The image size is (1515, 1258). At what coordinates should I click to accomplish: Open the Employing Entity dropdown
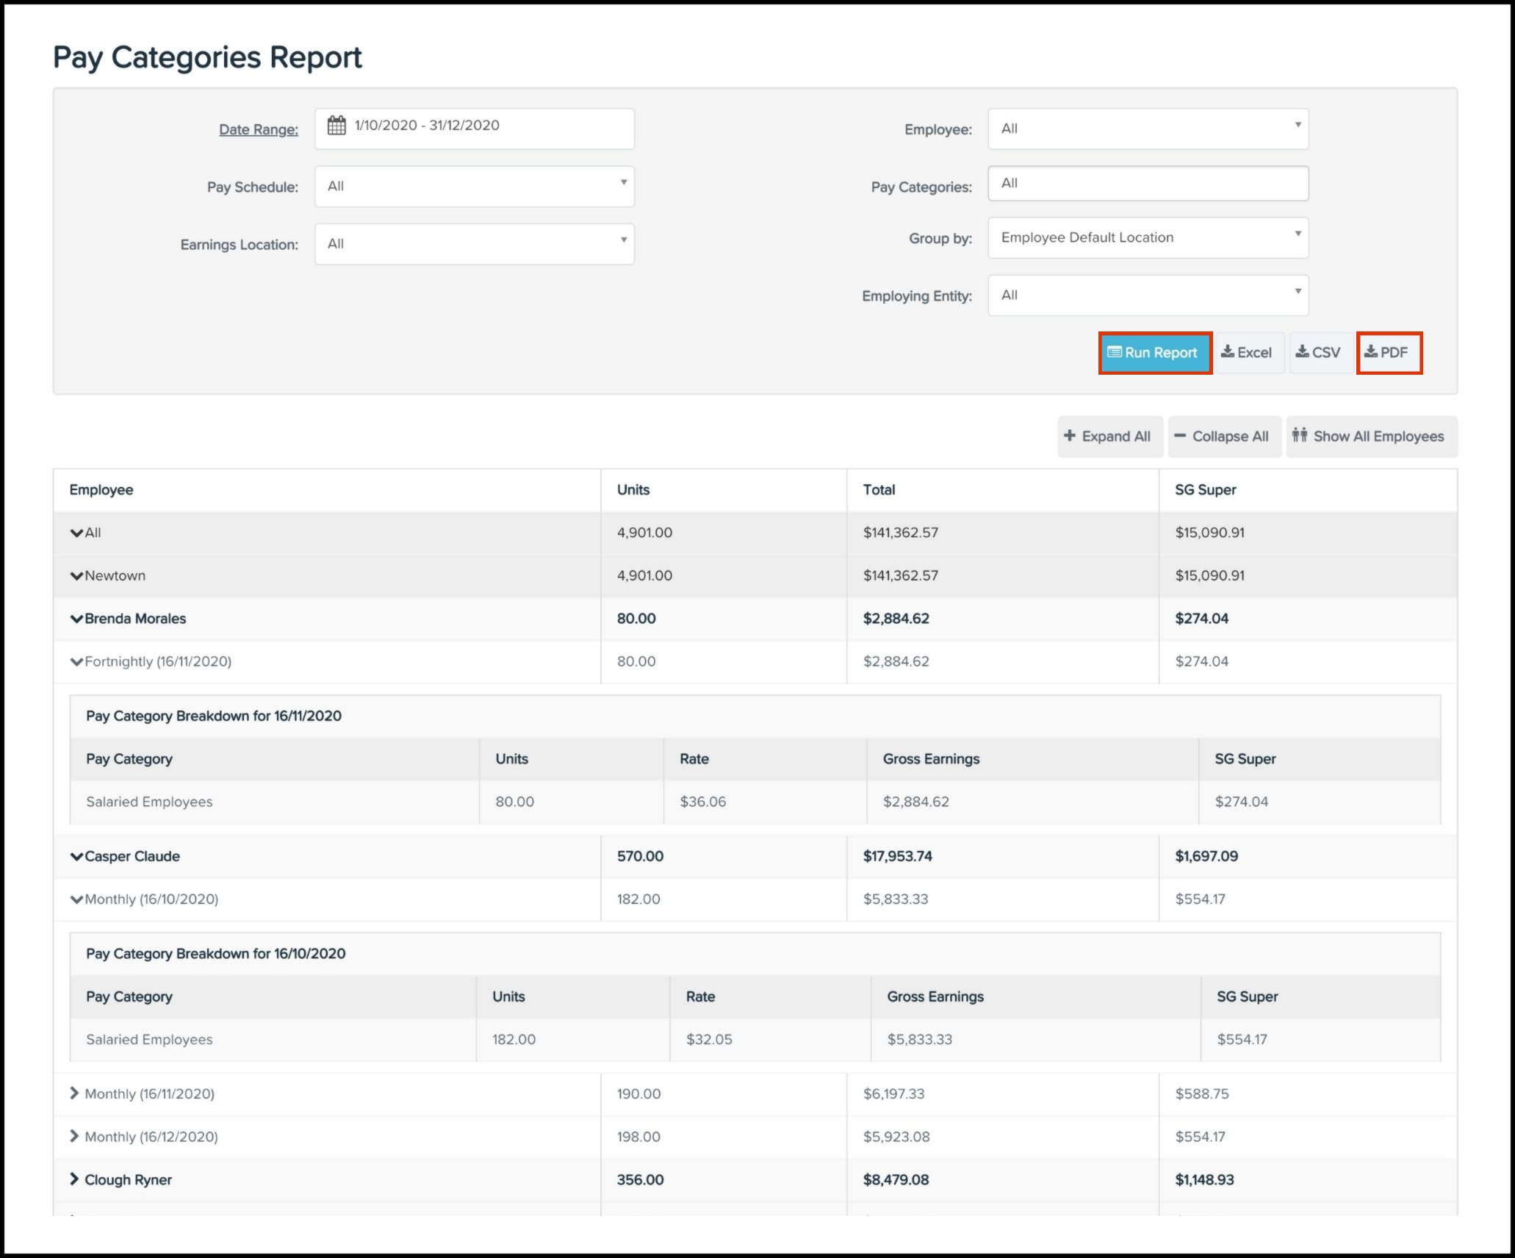click(x=1148, y=295)
